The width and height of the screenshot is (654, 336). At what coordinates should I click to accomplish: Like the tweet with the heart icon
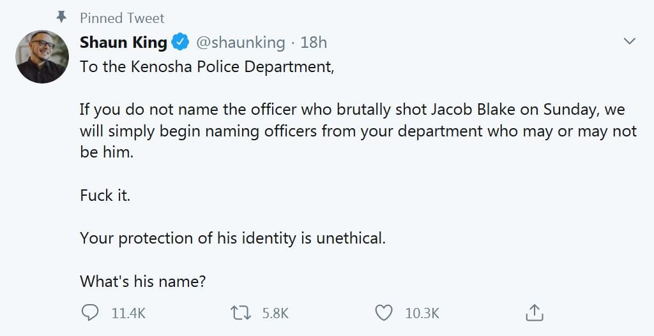point(383,312)
